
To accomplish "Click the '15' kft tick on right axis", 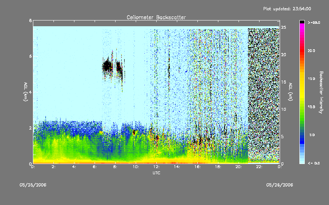I will (283, 82).
